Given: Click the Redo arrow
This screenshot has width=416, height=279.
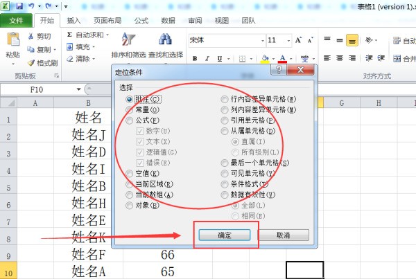Looking at the screenshot, I should click(x=48, y=6).
